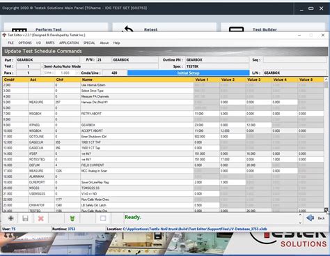Viewport: 330px width, 256px height.
Task: Click the add command plus icon
Action: tap(11, 218)
